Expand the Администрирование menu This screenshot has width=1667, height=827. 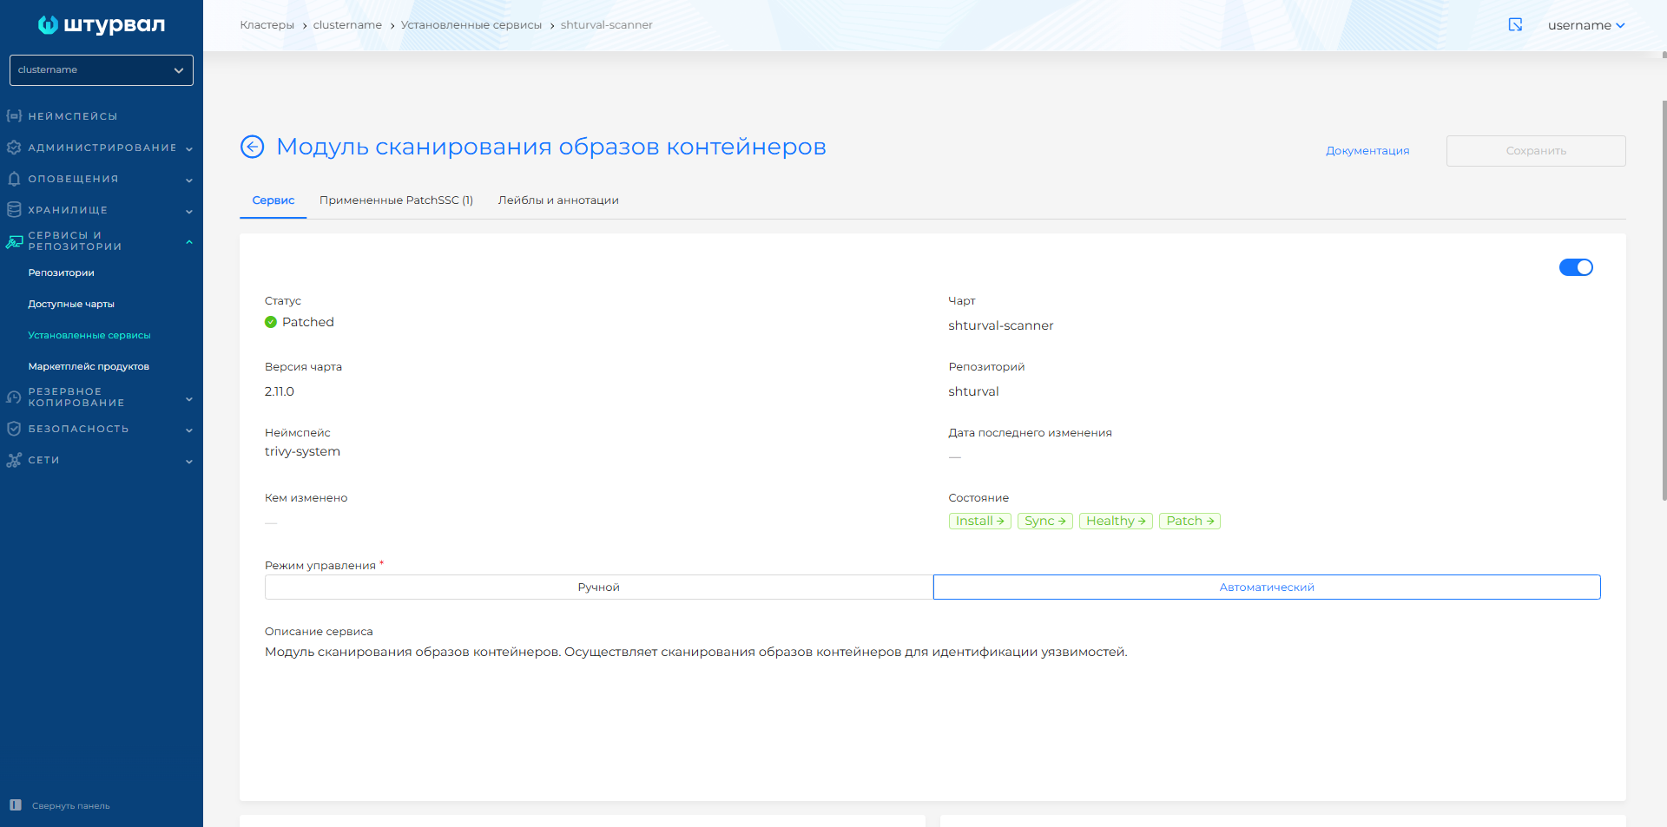pos(100,148)
